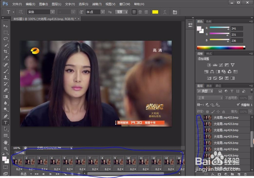Select the Healing Brush tool

pyautogui.click(x=6, y=65)
